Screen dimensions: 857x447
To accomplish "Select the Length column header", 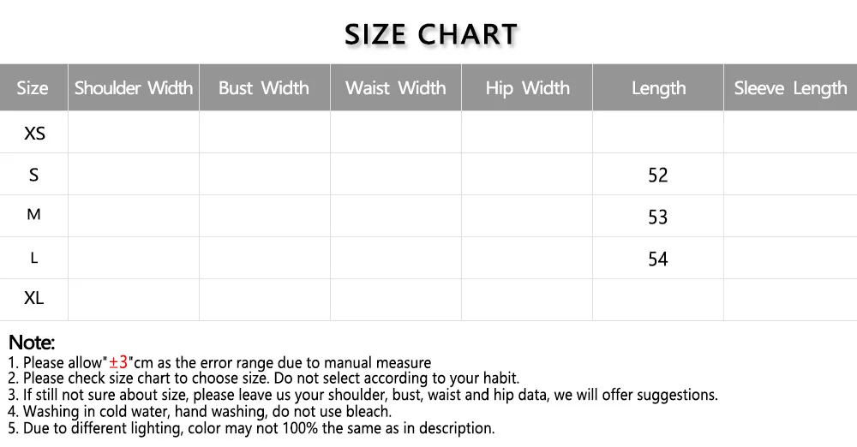I will point(658,88).
